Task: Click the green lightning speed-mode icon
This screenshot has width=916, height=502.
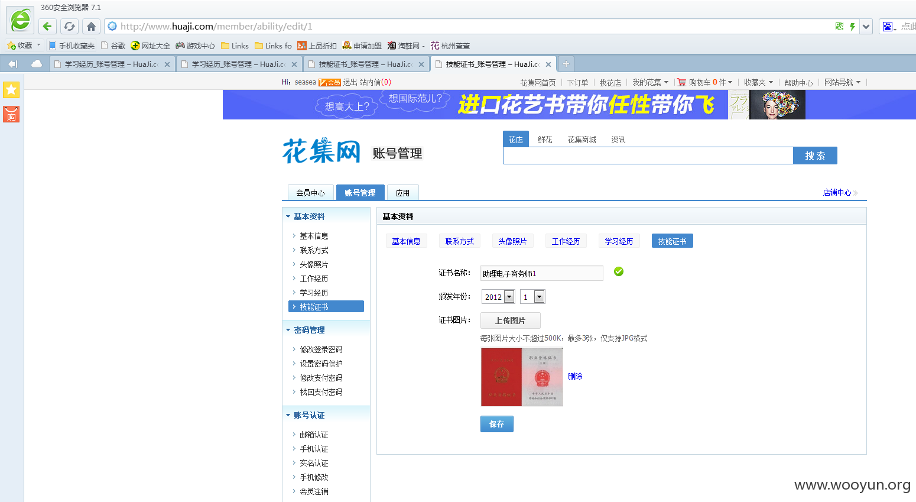Action: 852,26
